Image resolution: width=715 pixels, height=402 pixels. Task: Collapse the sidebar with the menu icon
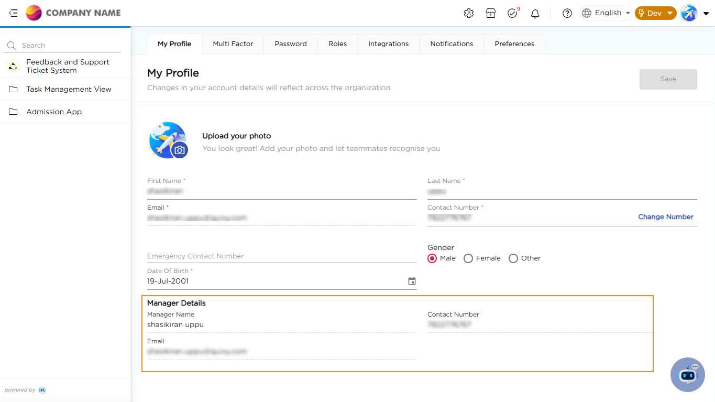13,13
